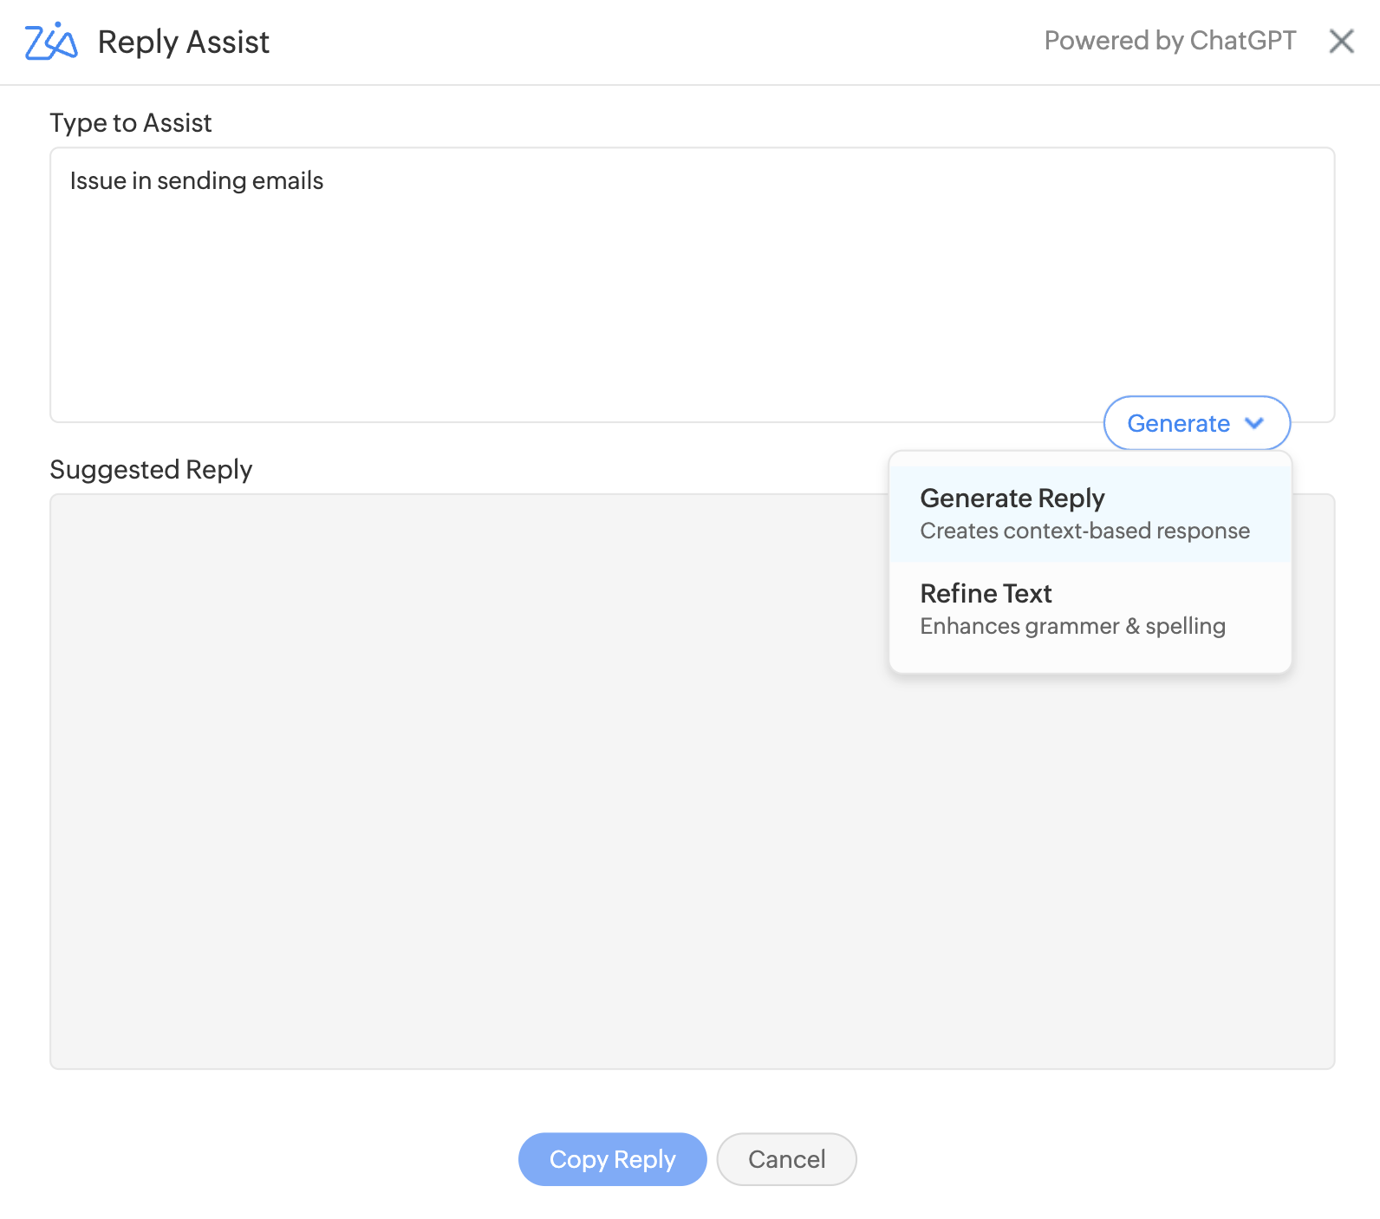Click the Generate button label
The width and height of the screenshot is (1380, 1219).
point(1178,423)
